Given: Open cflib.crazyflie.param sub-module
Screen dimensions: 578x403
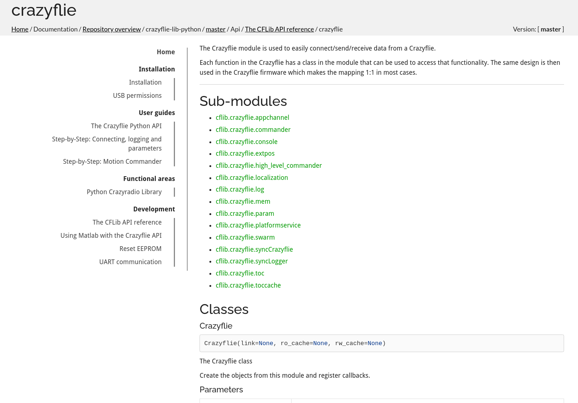Looking at the screenshot, I should [245, 214].
